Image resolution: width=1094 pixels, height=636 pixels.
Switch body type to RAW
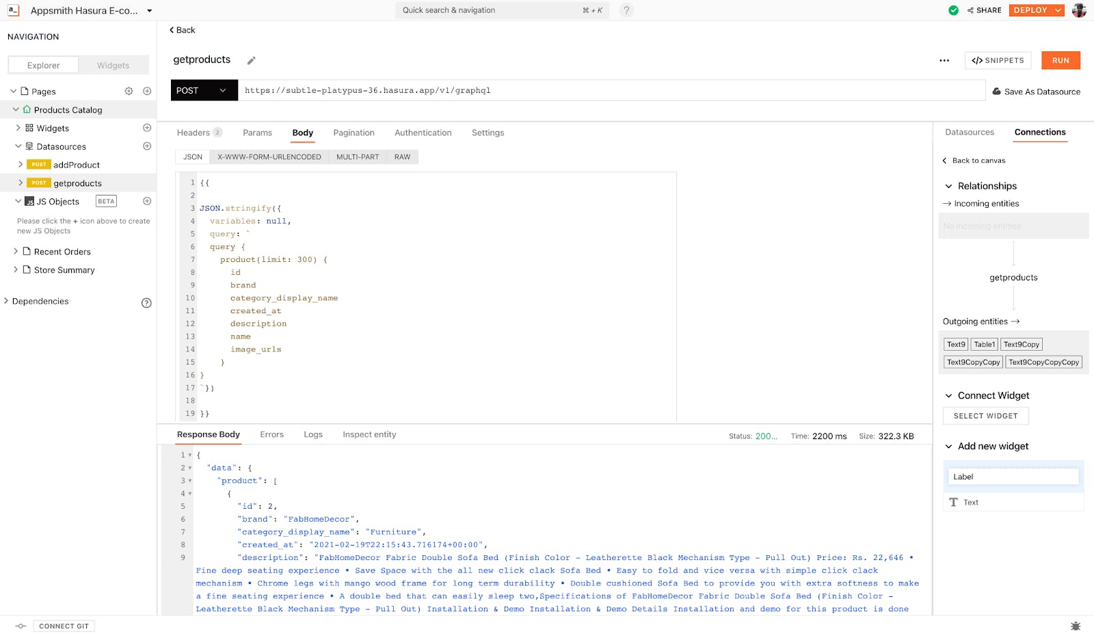(402, 157)
